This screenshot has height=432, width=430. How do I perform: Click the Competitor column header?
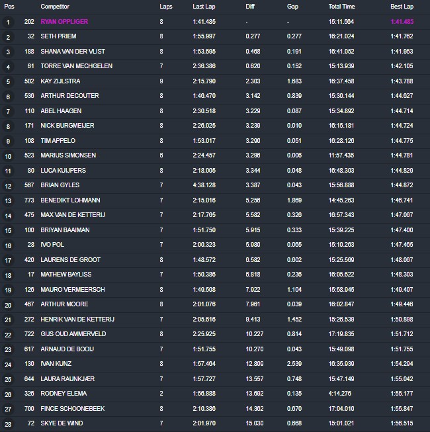point(56,6)
